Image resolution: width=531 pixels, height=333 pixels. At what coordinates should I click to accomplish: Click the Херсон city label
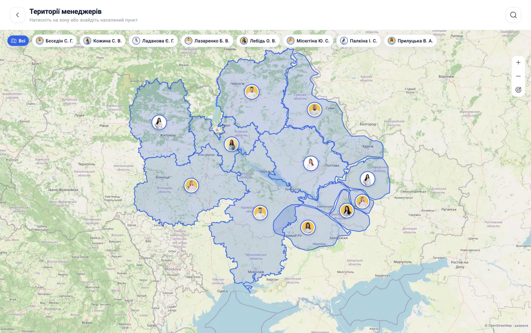point(272,280)
